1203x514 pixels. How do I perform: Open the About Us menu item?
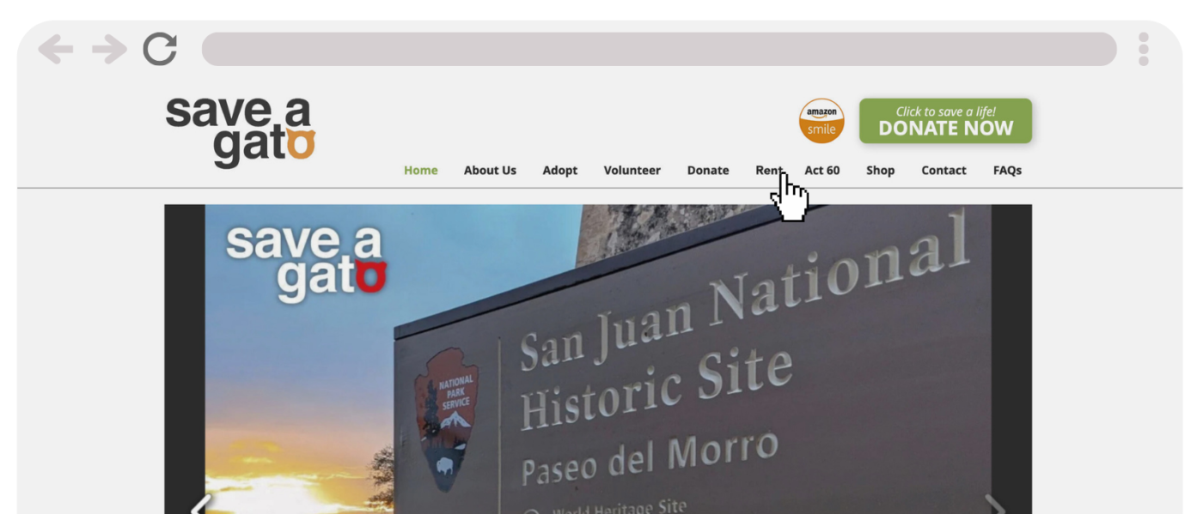(x=490, y=171)
